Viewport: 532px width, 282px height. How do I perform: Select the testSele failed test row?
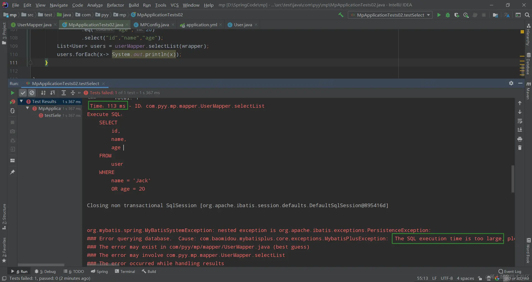tap(50, 115)
